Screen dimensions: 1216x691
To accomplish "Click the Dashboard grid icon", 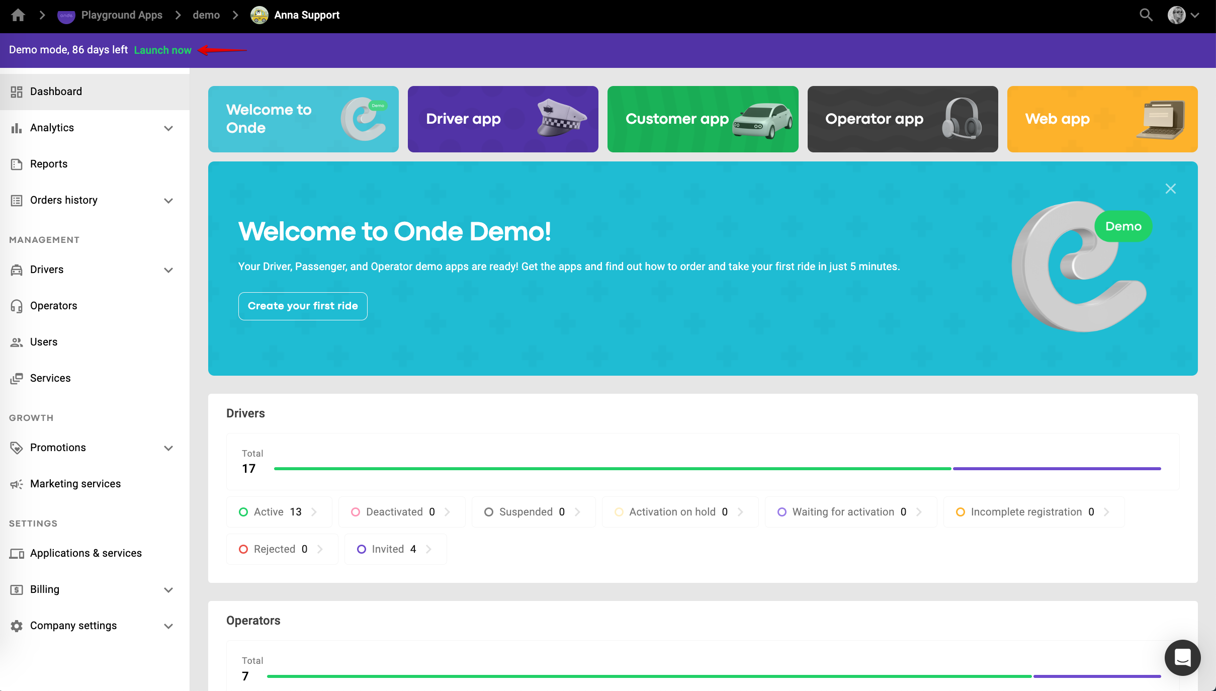I will (x=17, y=92).
